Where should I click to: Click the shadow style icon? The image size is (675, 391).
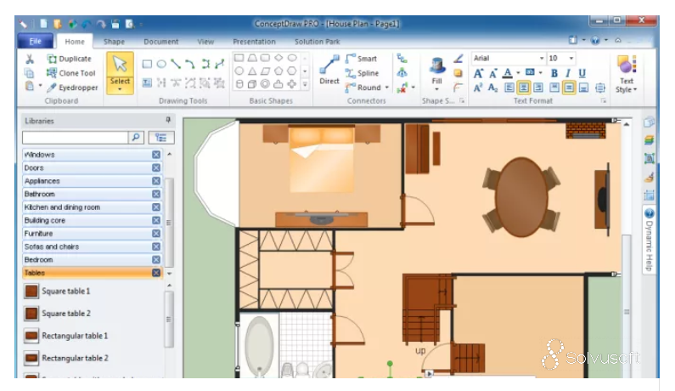point(458,73)
